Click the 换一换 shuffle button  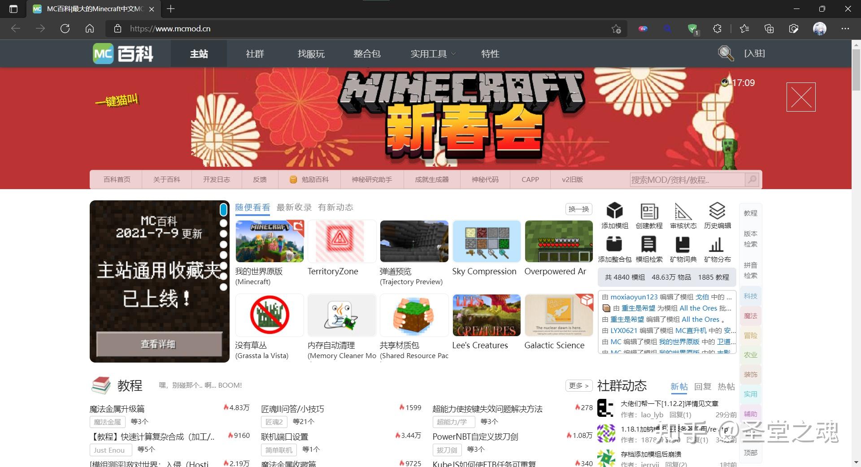point(578,209)
